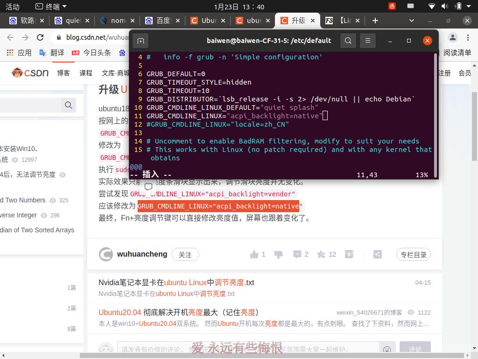
Task: Open the browser tab list dropdown arrow
Action: [x=411, y=21]
